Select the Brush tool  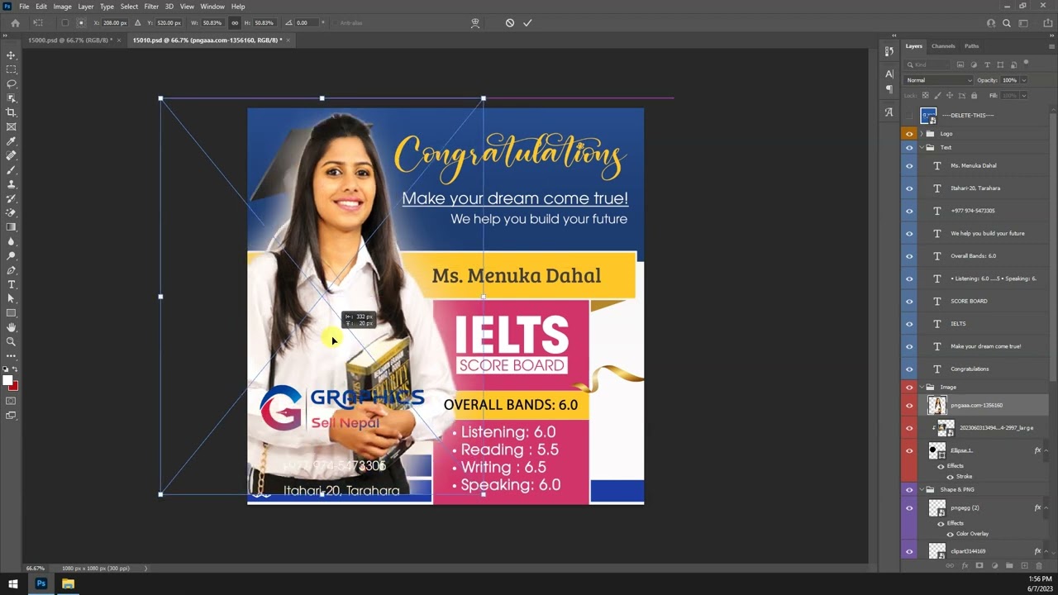(11, 169)
